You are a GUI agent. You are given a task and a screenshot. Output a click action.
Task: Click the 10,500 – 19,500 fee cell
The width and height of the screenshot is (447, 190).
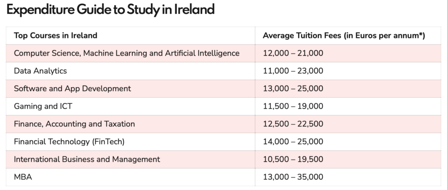pos(293,159)
